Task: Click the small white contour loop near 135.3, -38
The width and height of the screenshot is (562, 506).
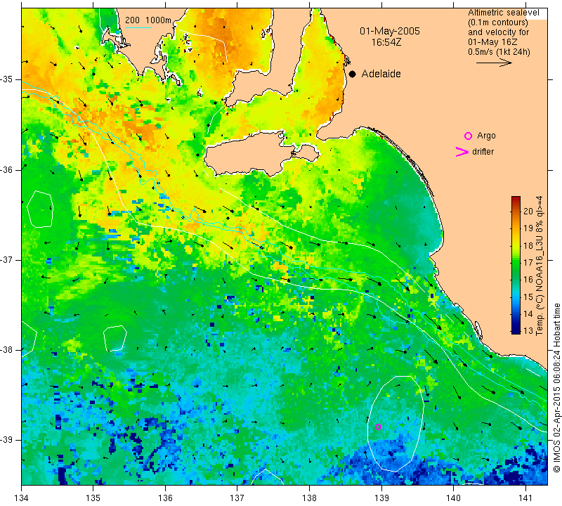Action: coord(115,338)
